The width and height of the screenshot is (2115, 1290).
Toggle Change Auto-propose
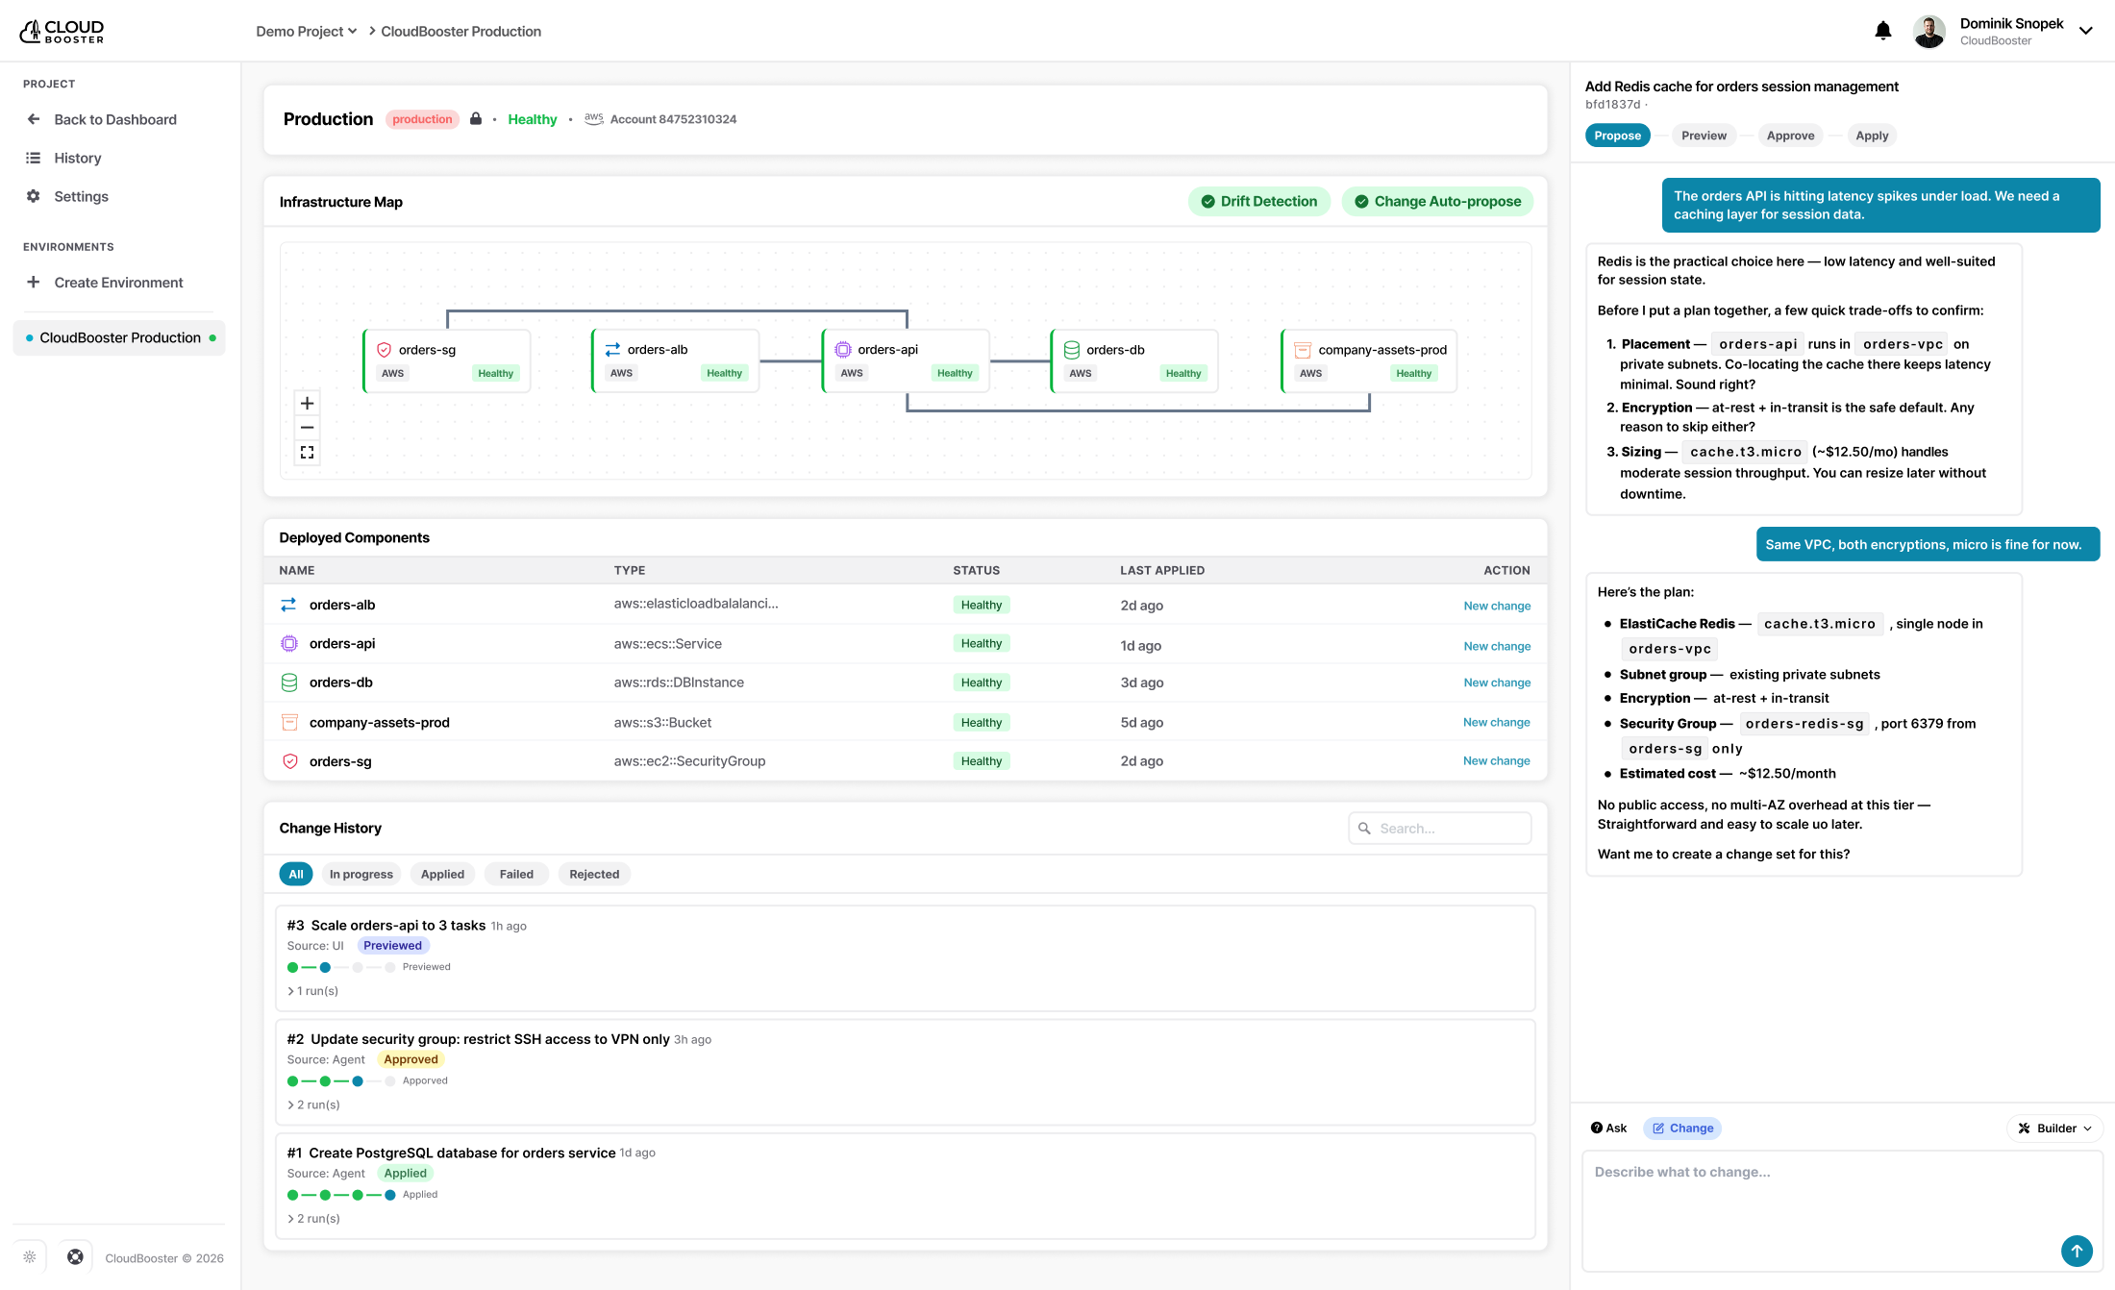pyautogui.click(x=1437, y=201)
